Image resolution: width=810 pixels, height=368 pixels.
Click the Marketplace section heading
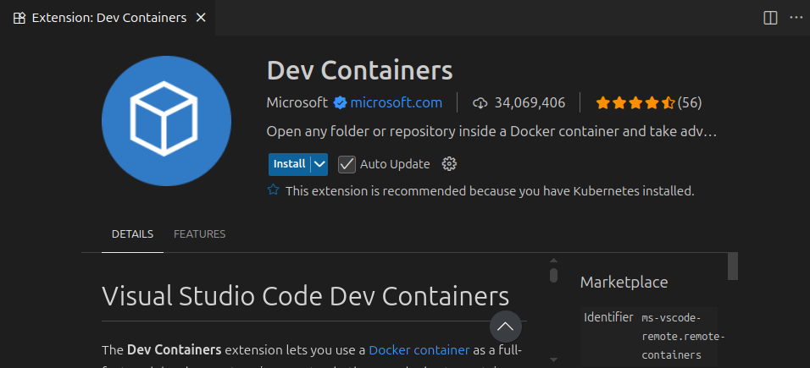tap(624, 283)
